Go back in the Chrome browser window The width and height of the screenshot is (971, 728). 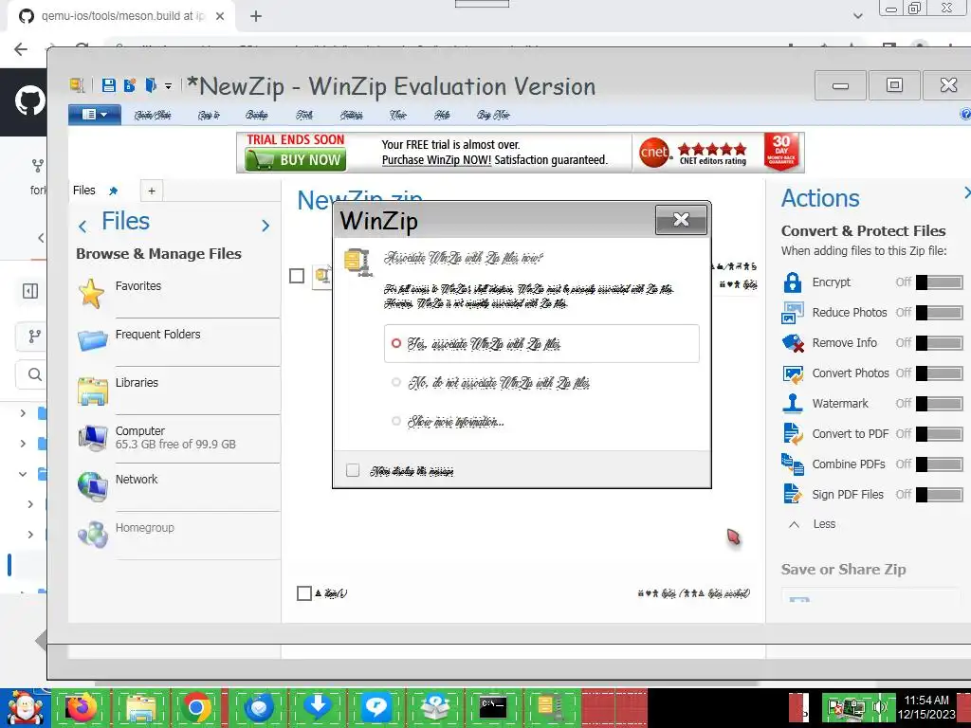click(21, 49)
